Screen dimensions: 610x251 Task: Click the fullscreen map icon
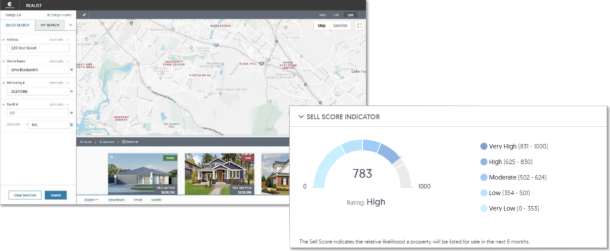click(359, 26)
